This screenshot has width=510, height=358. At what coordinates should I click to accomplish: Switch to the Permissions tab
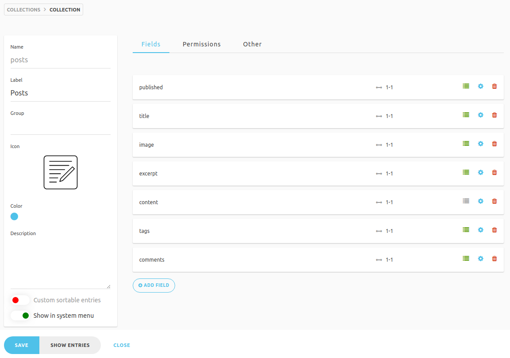click(202, 44)
